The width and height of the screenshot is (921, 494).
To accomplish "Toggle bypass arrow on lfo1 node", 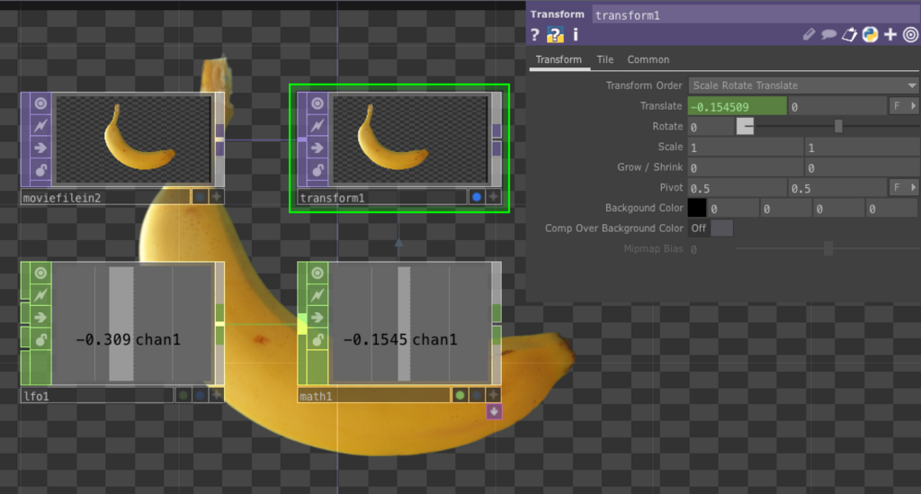I will click(x=40, y=318).
